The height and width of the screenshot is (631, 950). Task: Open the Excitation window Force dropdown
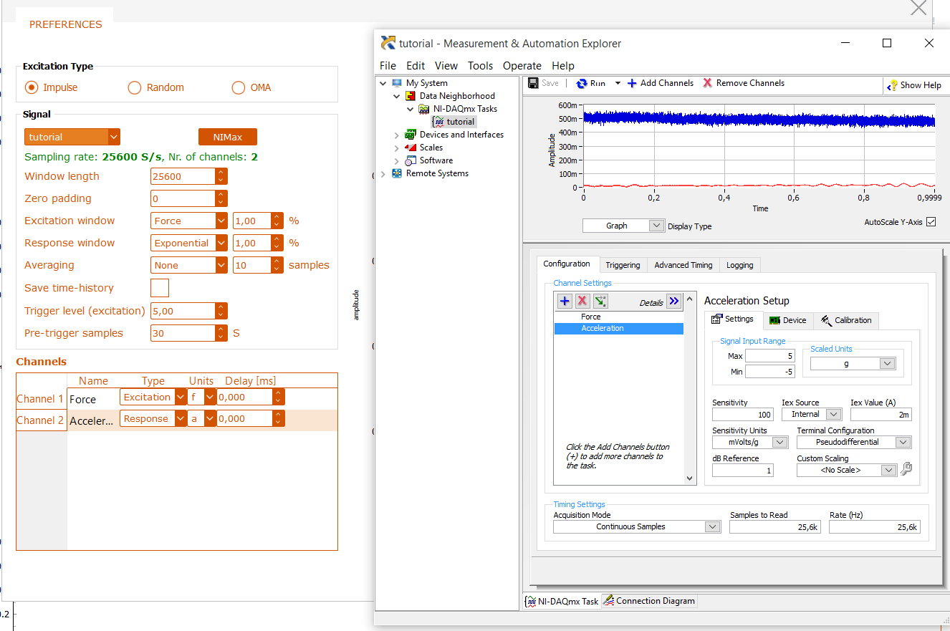tap(221, 221)
